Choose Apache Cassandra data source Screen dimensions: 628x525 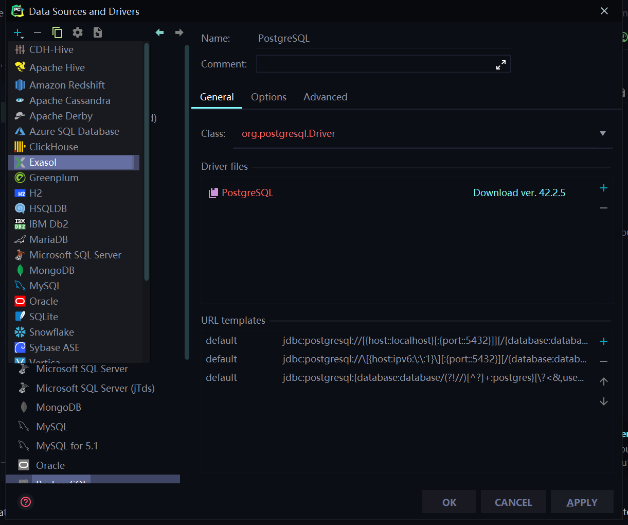tap(74, 100)
